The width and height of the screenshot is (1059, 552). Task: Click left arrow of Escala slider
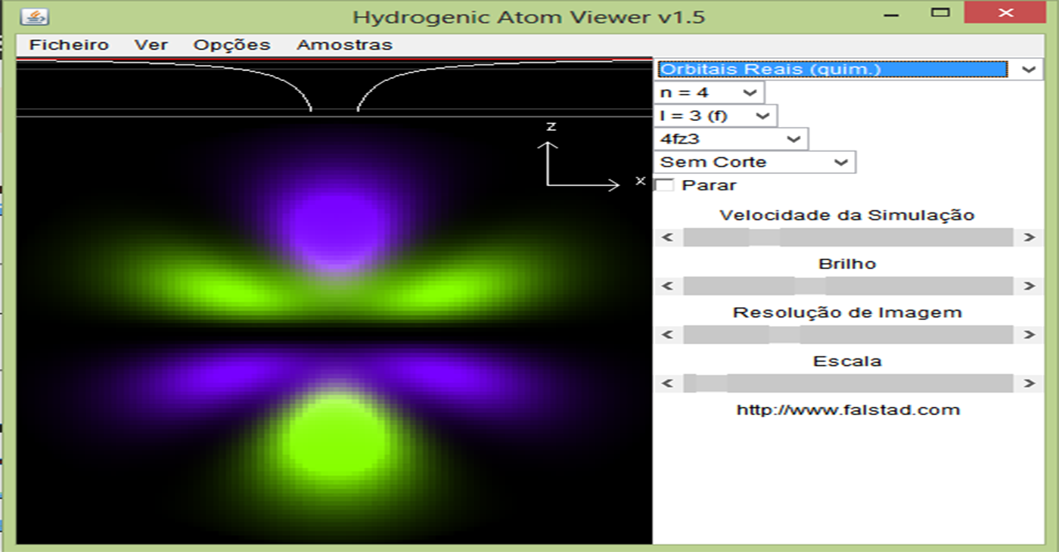click(667, 383)
